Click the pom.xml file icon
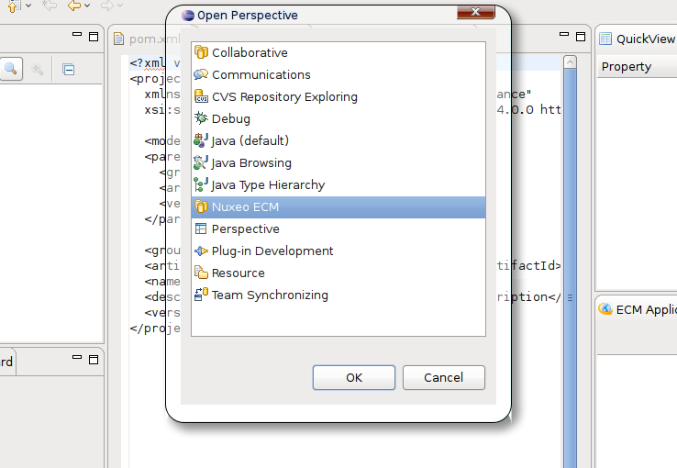The width and height of the screenshot is (677, 468). pyautogui.click(x=118, y=39)
